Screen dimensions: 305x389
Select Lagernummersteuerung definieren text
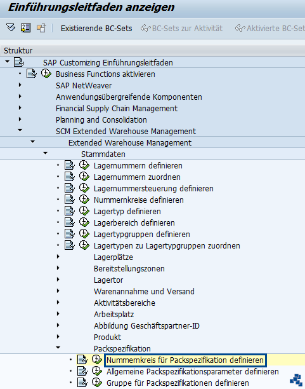[153, 189]
